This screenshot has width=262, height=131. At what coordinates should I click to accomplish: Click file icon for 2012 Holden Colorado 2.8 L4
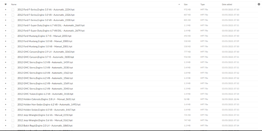[13, 99]
